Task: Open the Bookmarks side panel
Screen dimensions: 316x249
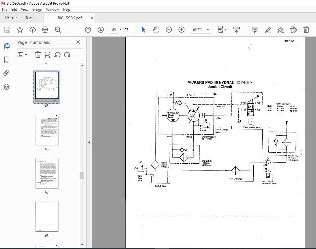Action: 6,60
